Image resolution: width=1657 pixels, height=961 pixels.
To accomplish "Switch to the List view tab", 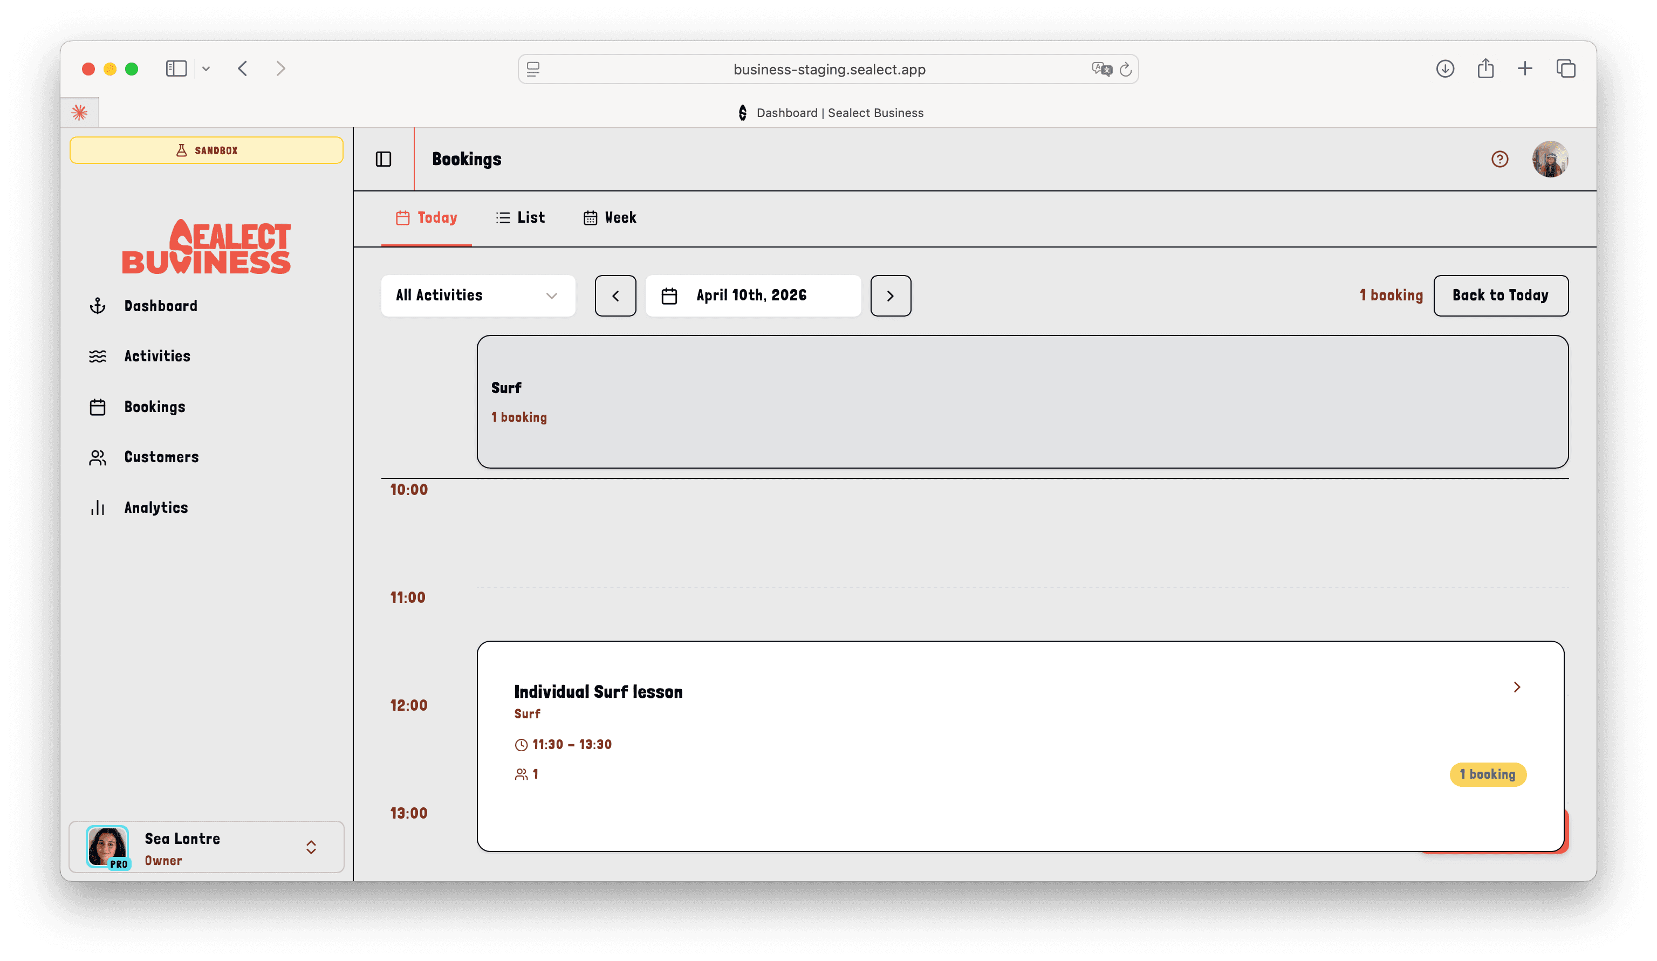I will coord(520,217).
